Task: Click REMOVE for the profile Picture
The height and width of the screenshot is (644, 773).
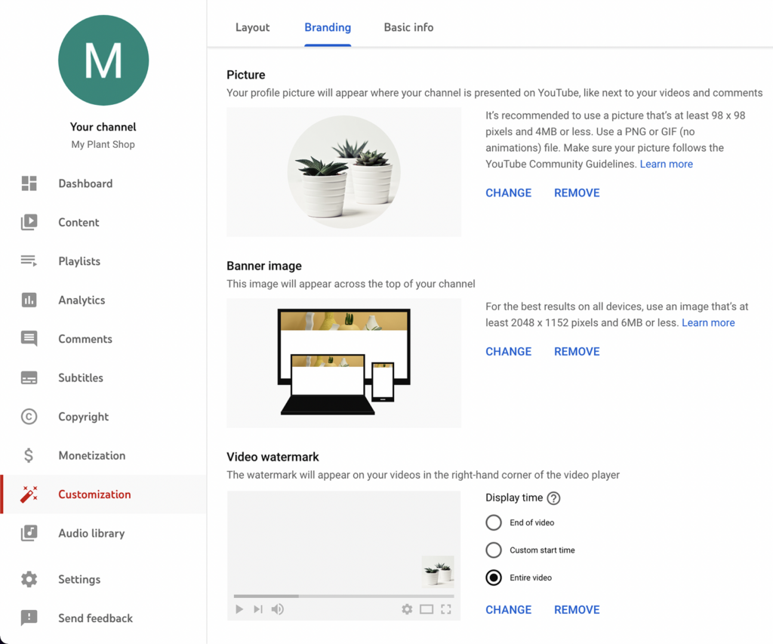Action: click(577, 193)
